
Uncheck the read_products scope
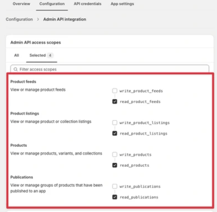pos(115,165)
